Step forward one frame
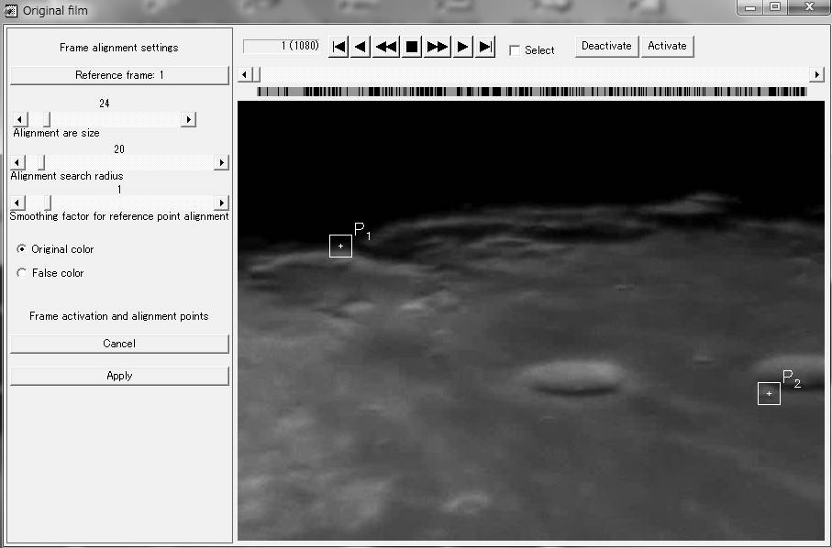This screenshot has height=548, width=832. click(463, 47)
